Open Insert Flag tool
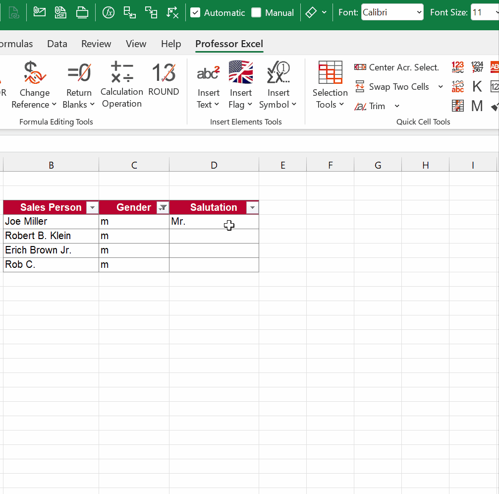The height and width of the screenshot is (494, 499). tap(241, 84)
